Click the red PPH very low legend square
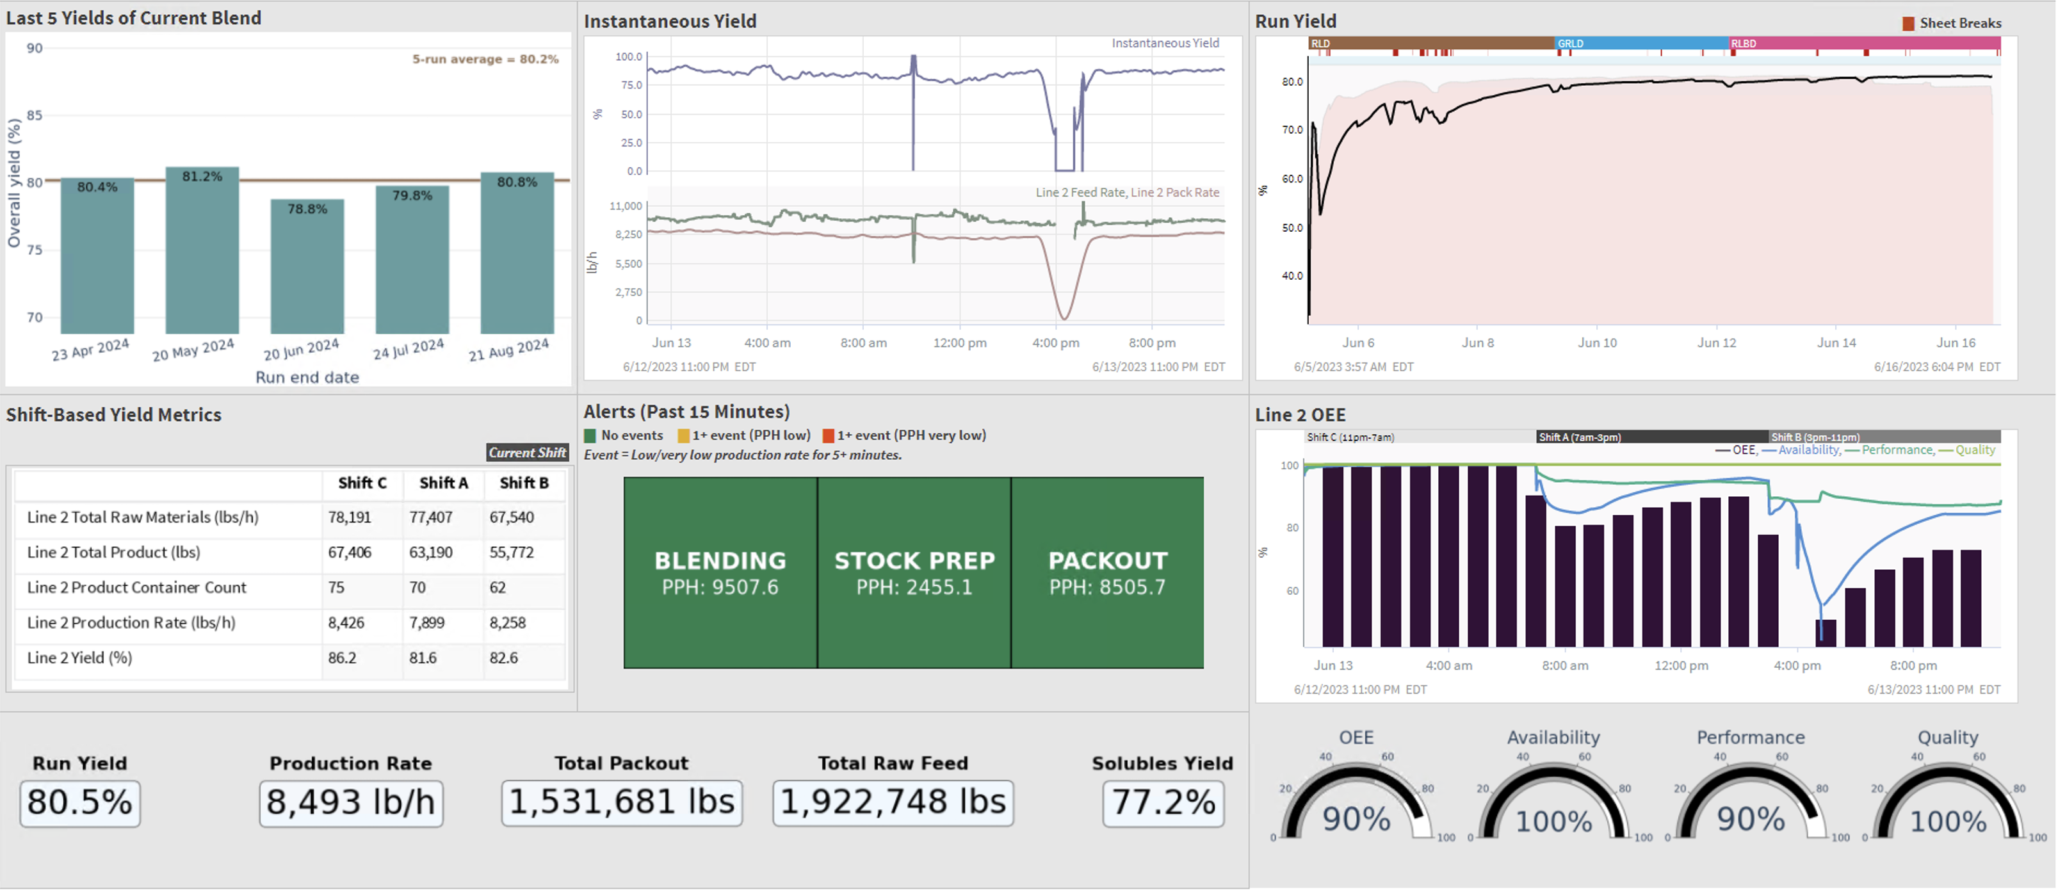 coord(829,435)
